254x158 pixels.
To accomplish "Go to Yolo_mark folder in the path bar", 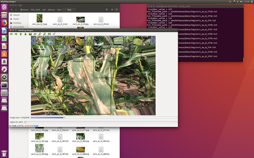I will (35, 10).
